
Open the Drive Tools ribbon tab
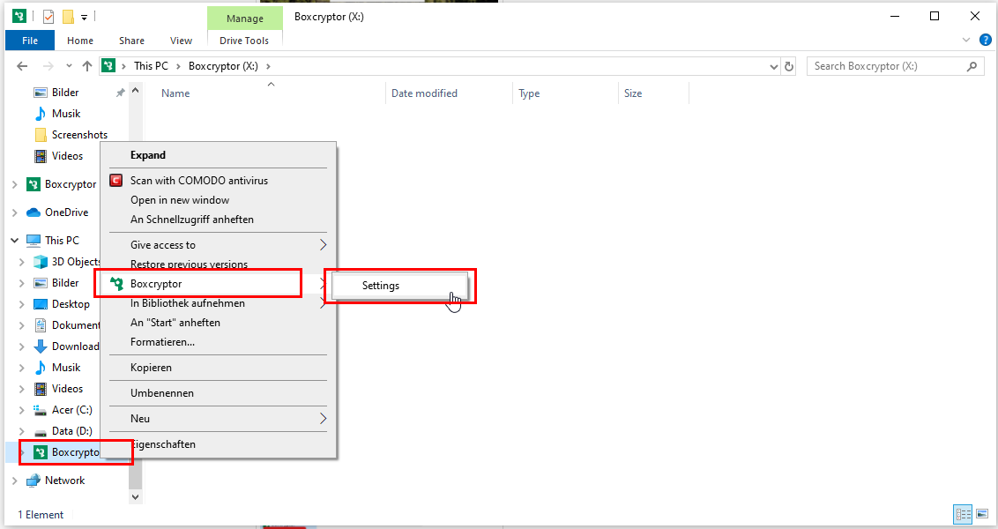[x=244, y=41]
